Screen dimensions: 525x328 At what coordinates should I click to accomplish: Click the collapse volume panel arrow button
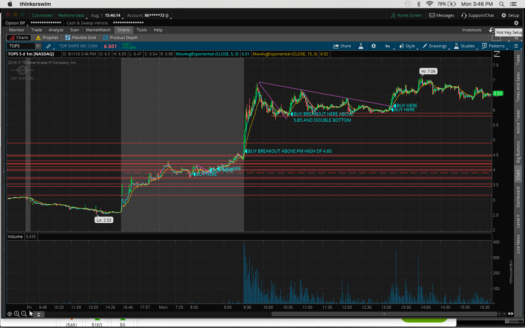point(39,314)
